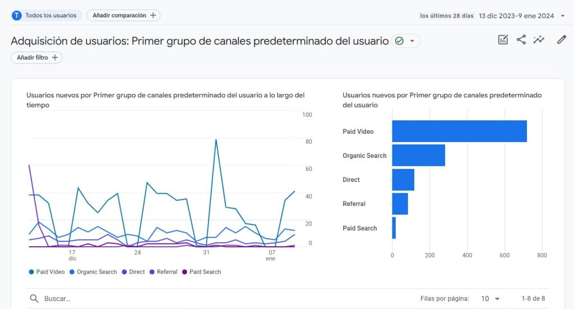The image size is (574, 309).
Task: Toggle Referral series in chart legend
Action: 163,271
